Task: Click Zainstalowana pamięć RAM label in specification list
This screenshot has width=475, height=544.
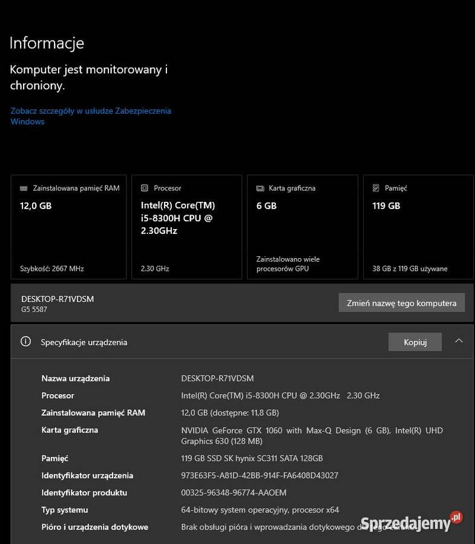Action: click(x=93, y=413)
